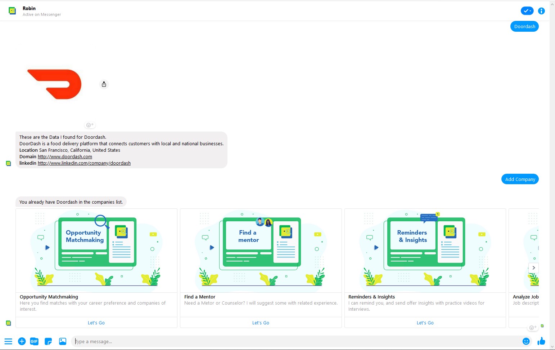Open the emoji picker in message box
This screenshot has height=350, width=555.
click(526, 341)
